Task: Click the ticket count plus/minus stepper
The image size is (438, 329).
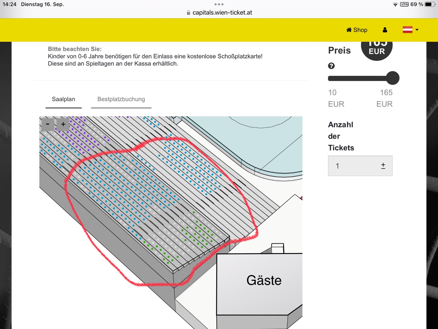Action: pos(383,166)
